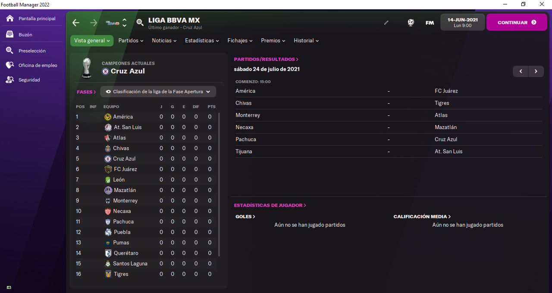Click the Mazatlán club badge
The width and height of the screenshot is (552, 293).
pyautogui.click(x=108, y=190)
